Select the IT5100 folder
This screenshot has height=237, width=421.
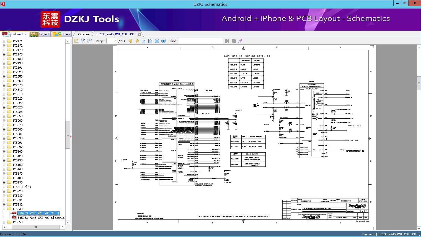(17, 151)
